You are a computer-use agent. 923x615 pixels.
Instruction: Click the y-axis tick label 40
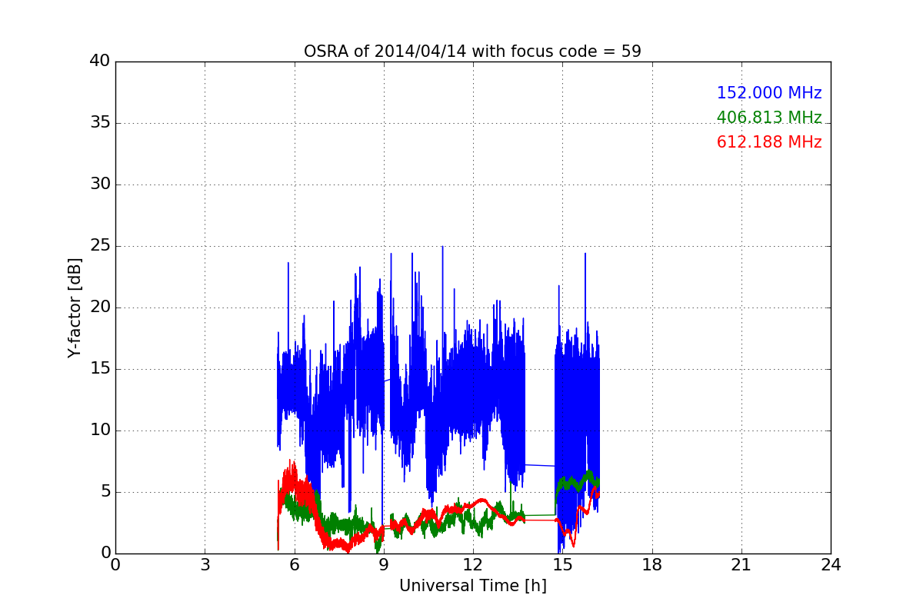point(100,61)
